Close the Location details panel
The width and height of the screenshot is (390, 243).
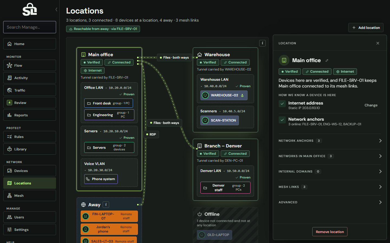[x=378, y=43]
